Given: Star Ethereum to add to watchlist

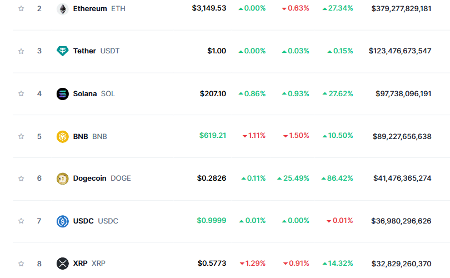Looking at the screenshot, I should pos(21,9).
